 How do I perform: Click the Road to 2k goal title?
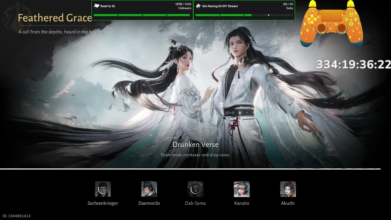pos(108,6)
